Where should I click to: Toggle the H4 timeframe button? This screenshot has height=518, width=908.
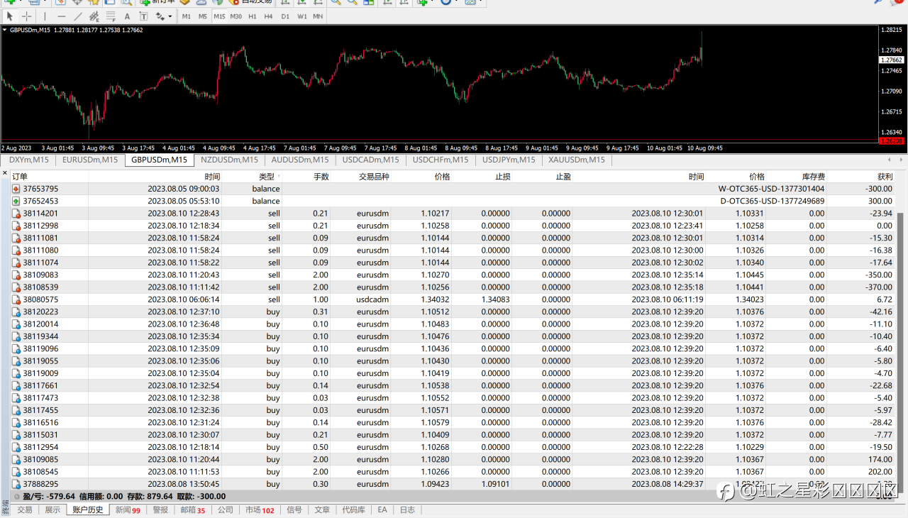pos(268,16)
